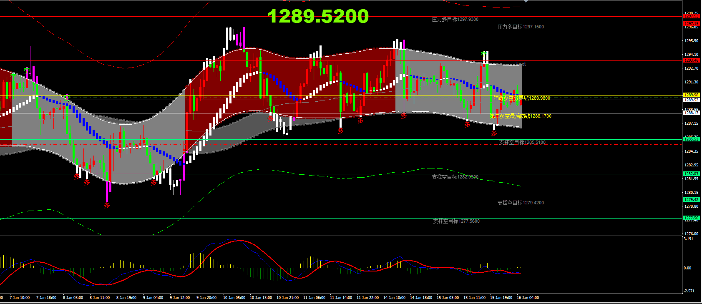The image size is (702, 304).
Task: Click the 7 Jan 10:00 time label
Action: tap(20, 298)
